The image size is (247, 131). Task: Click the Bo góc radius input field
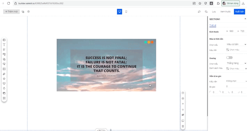pos(236,86)
